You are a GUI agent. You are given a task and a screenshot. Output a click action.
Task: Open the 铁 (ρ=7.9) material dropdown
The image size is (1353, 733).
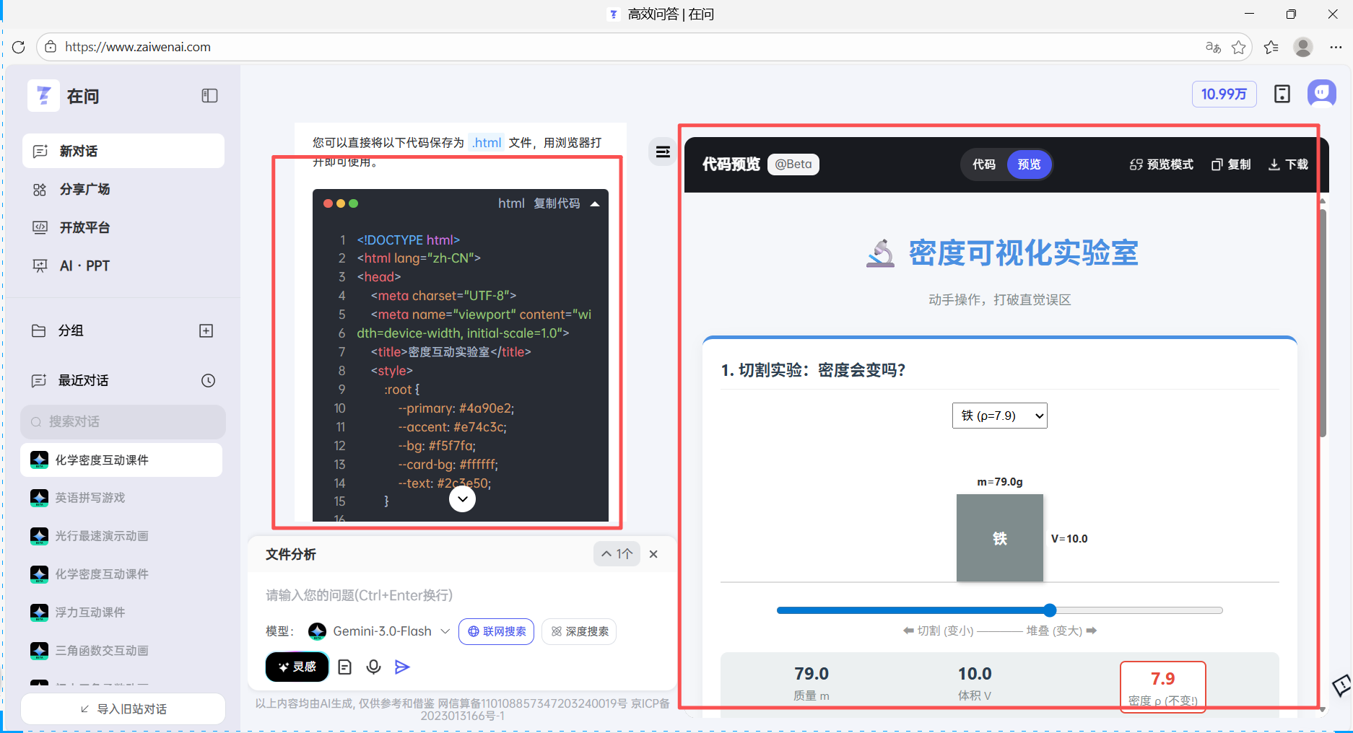999,415
